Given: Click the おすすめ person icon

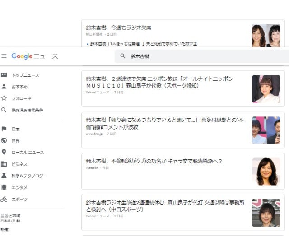Looking at the screenshot, I should (4, 87).
